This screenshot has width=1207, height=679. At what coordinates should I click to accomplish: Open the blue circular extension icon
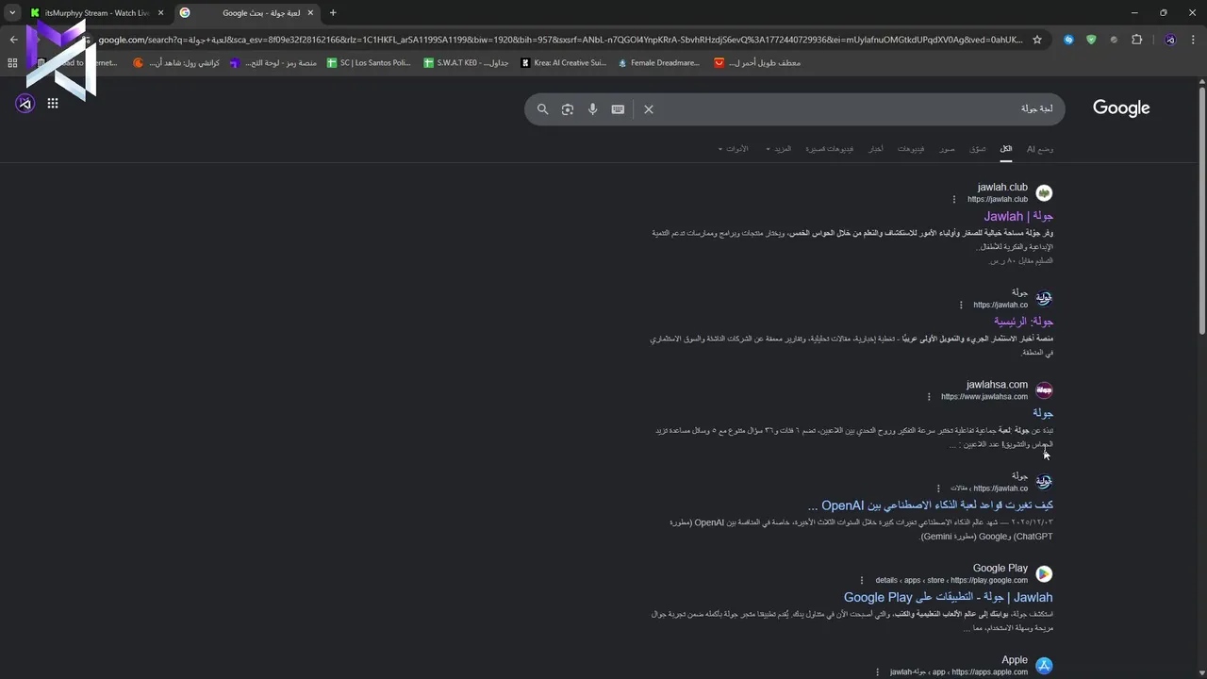point(1068,40)
